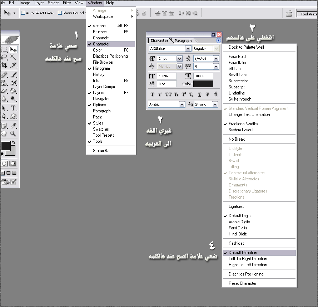Image resolution: width=318 pixels, height=307 pixels.
Task: Enable the Auto Select Layer checkbox
Action: [x=23, y=13]
